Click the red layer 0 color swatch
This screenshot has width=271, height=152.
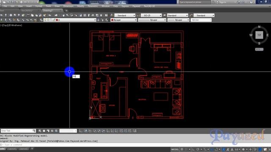point(57,20)
